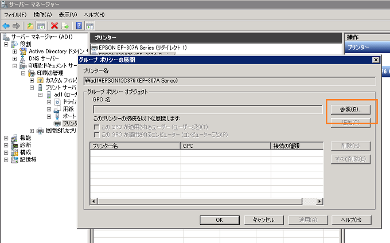Click the export list toolbar icon
Image resolution: width=390 pixels, height=243 pixels.
point(65,26)
